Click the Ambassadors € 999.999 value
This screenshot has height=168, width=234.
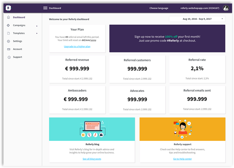[x=76, y=99]
